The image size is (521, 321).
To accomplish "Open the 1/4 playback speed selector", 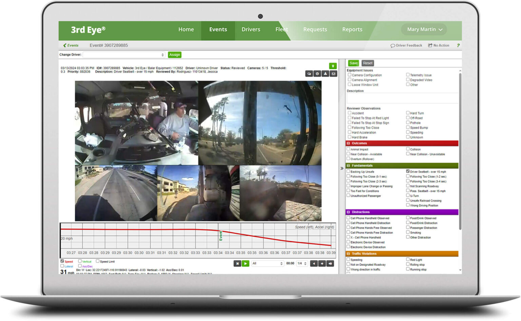I will point(302,263).
